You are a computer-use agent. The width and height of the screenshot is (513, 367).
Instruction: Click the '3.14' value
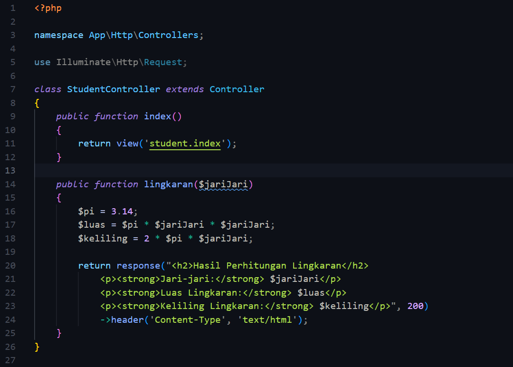(x=122, y=212)
